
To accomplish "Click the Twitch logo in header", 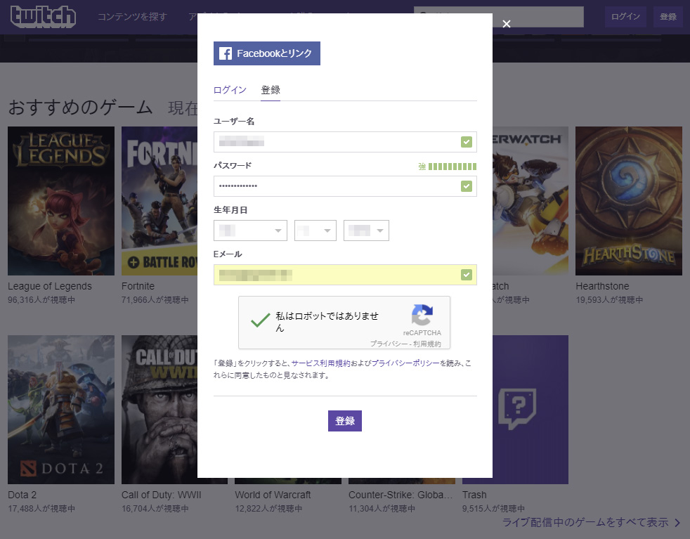I will tap(43, 17).
